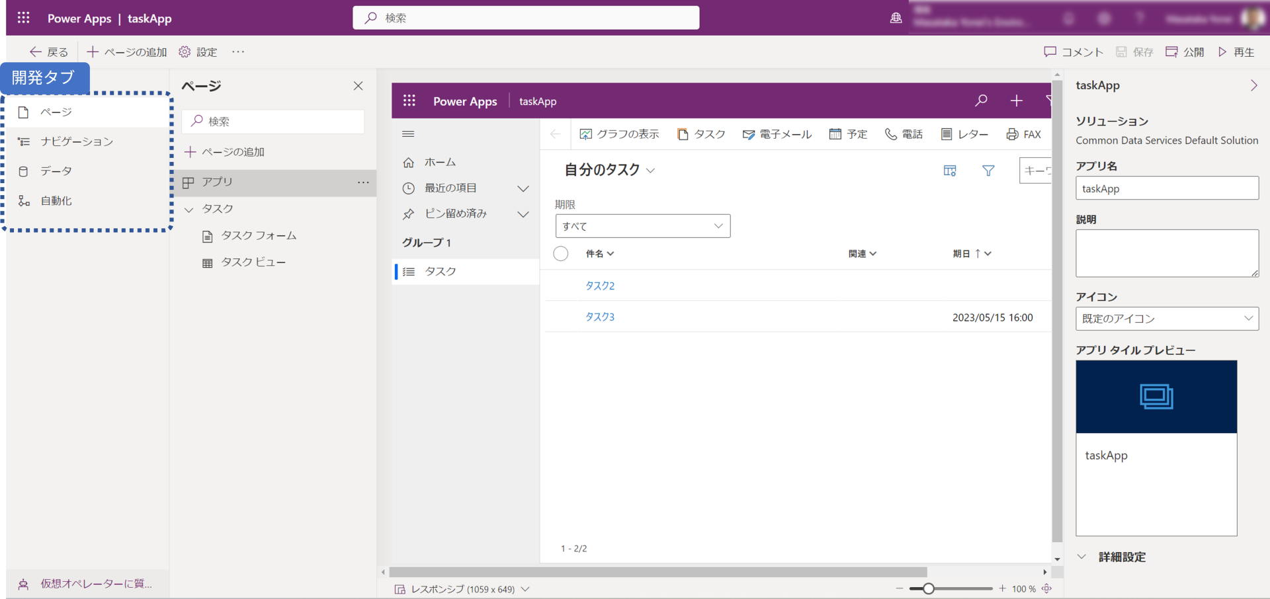Click the zoom slider handle

tap(928, 588)
